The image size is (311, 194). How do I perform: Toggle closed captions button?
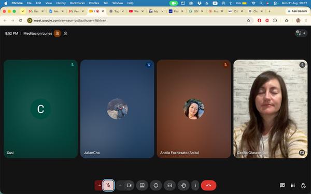170,186
